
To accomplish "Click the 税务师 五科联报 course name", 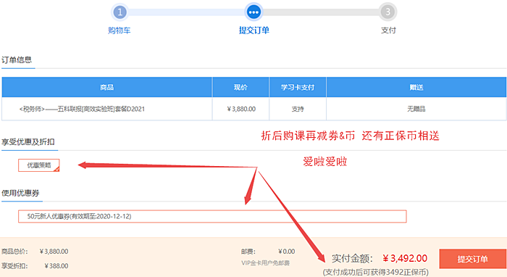I will [x=82, y=109].
